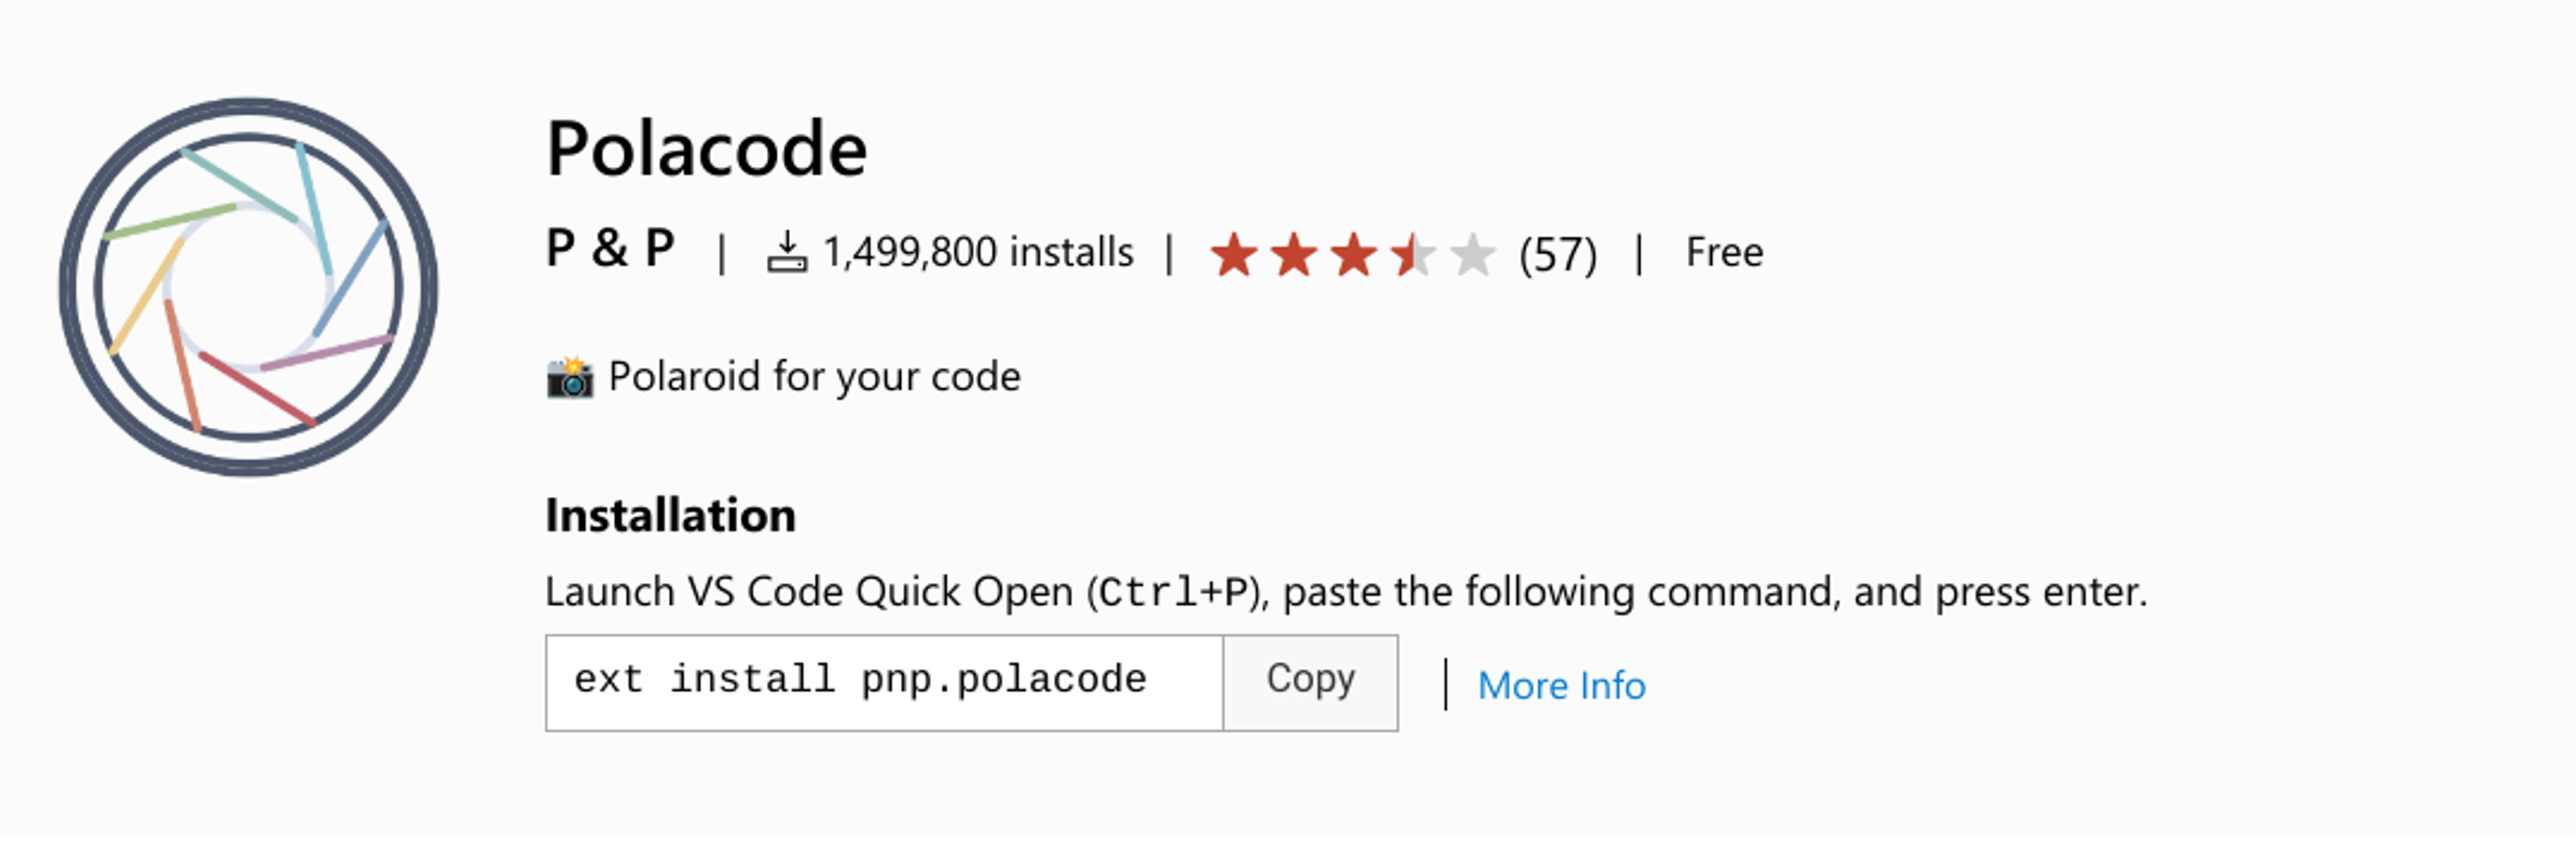This screenshot has height=849, width=2576.
Task: Click the first red rating star
Action: pos(1233,254)
